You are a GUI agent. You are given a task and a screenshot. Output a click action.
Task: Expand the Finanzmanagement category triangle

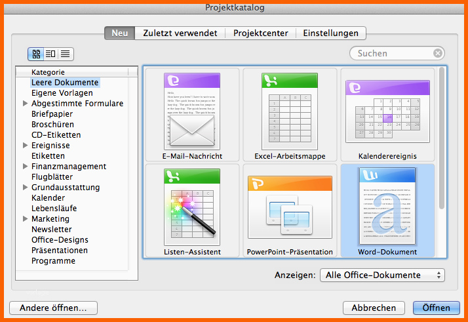click(26, 167)
